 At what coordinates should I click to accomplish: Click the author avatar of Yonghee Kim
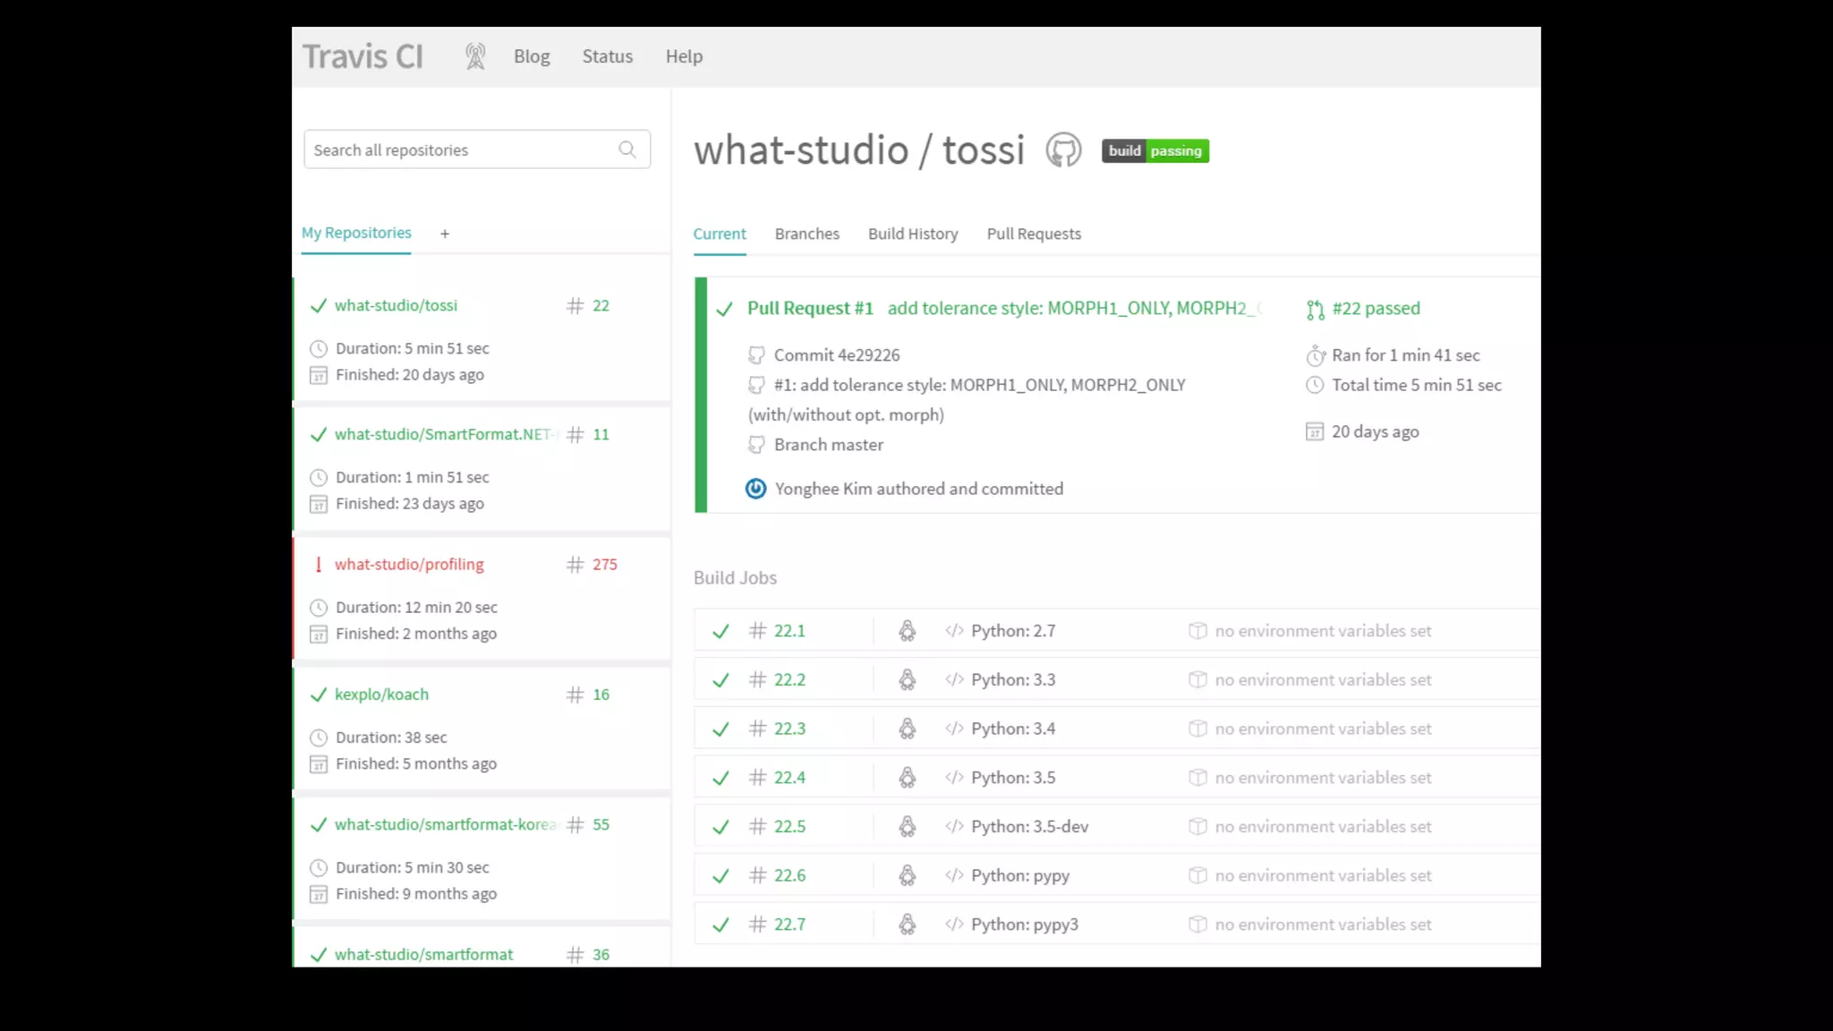pyautogui.click(x=756, y=489)
